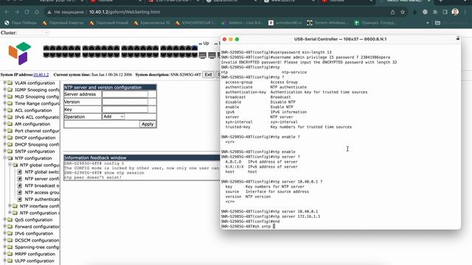Collapse the NTP global configuration node
The width and height of the screenshot is (472, 265).
[10, 165]
